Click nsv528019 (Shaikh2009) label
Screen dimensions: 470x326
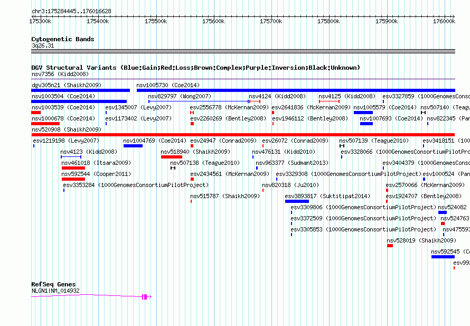[x=421, y=240]
